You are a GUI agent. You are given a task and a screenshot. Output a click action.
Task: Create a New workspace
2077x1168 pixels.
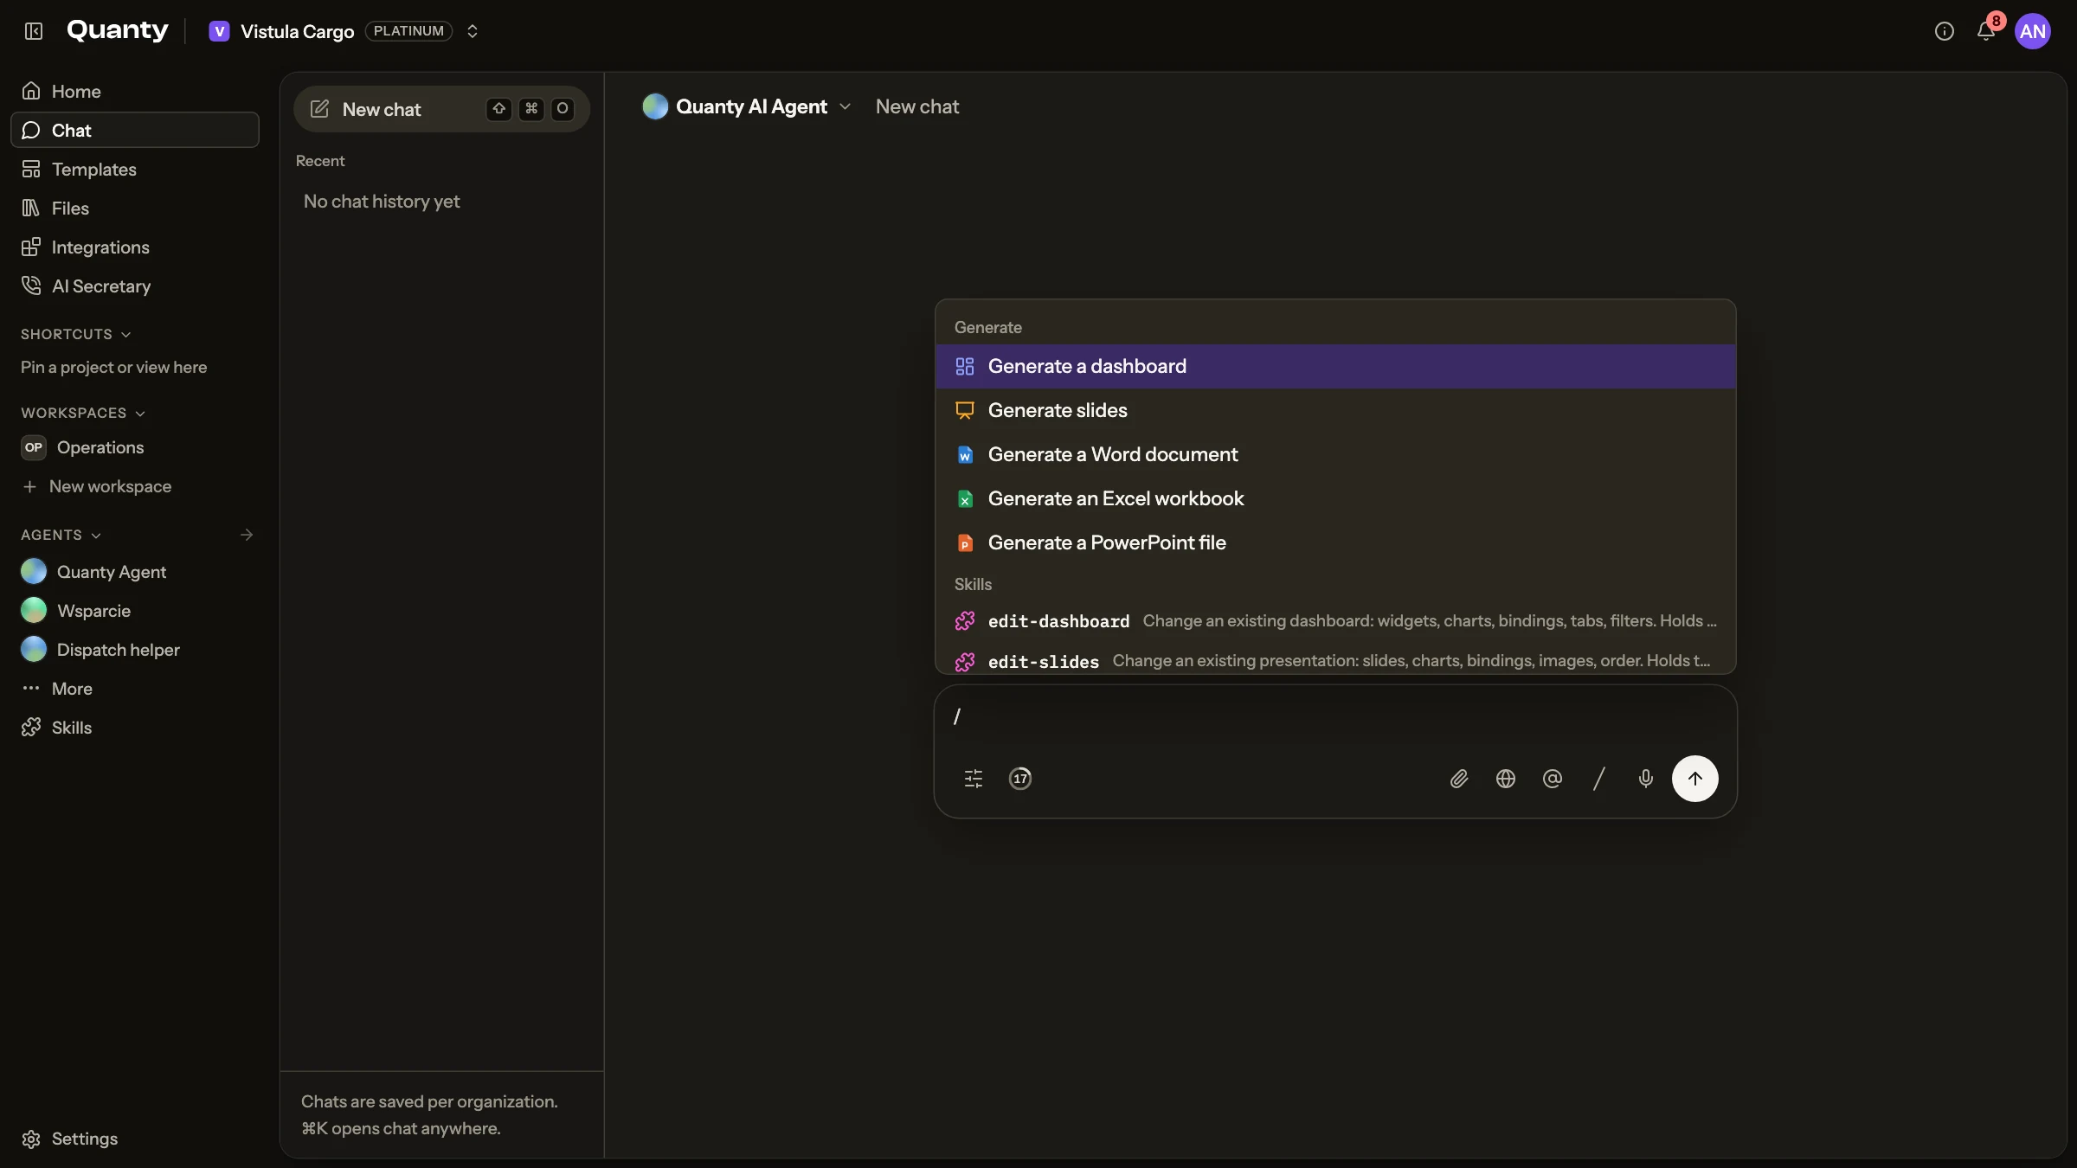pos(135,486)
